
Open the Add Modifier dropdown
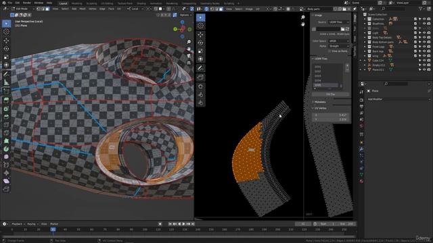point(398,99)
